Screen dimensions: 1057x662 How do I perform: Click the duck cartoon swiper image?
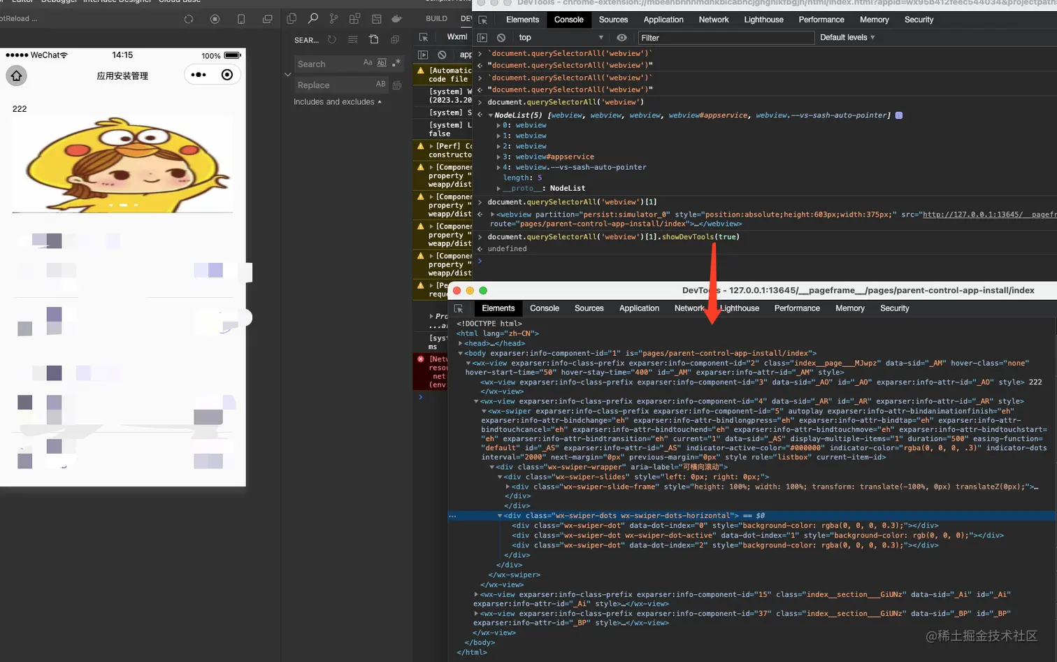tap(122, 165)
